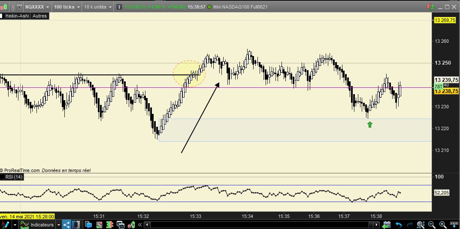Screen dimensions: 460x229
Task: Click the scrollbar right arrow button
Action: pyautogui.click(x=376, y=225)
